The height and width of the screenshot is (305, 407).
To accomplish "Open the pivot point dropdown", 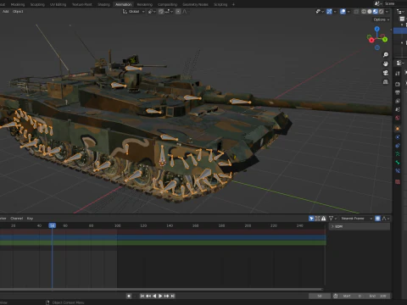I will click(x=152, y=12).
